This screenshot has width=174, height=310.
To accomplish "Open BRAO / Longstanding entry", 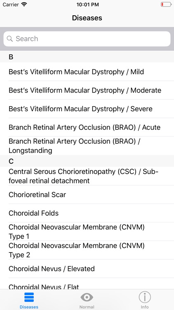I will [87, 146].
